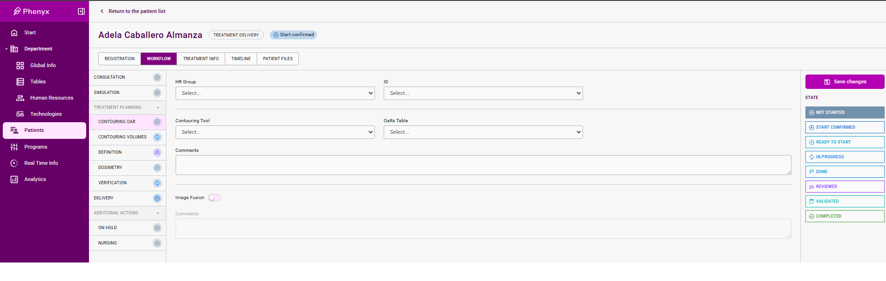This screenshot has width=886, height=281.
Task: Open Real Time Info in sidebar
Action: 41,163
